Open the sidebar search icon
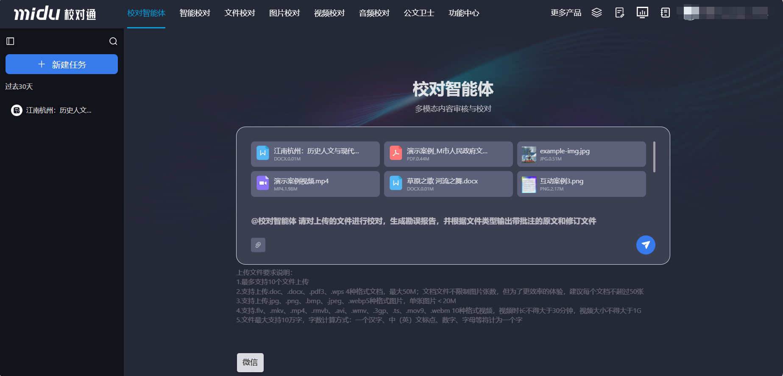This screenshot has height=376, width=783. (x=113, y=41)
